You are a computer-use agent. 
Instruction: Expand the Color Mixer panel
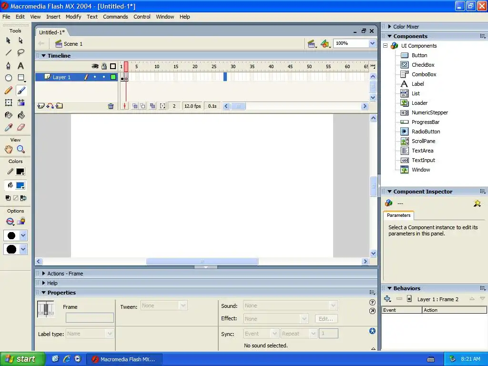(389, 27)
